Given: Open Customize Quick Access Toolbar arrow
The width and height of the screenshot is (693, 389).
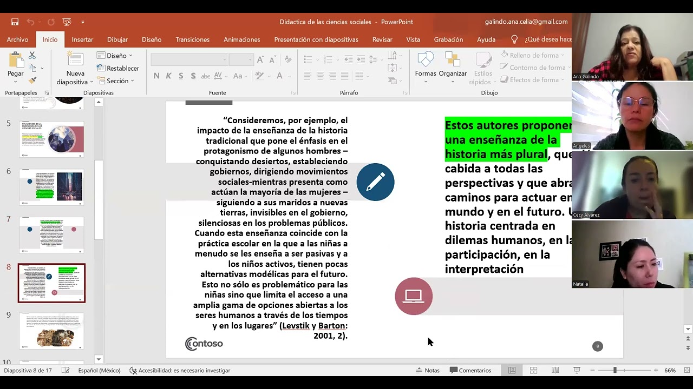Looking at the screenshot, I should point(83,22).
